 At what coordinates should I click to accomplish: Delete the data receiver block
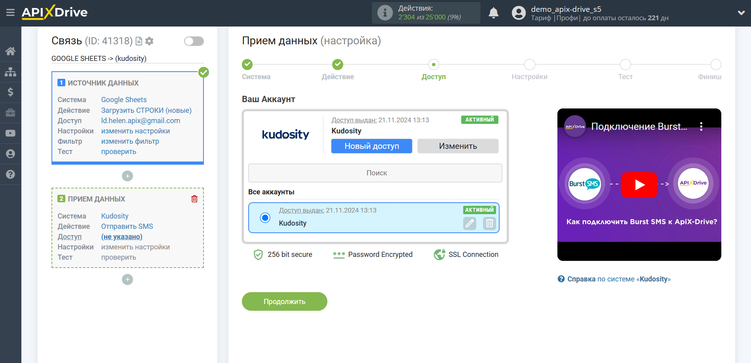pos(194,199)
